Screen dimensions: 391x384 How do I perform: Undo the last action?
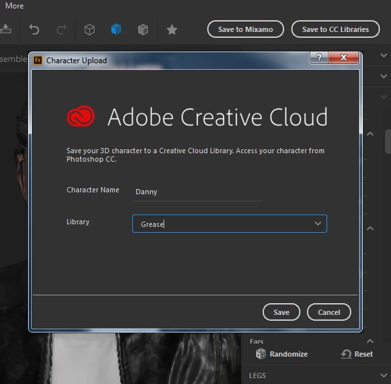tap(34, 29)
